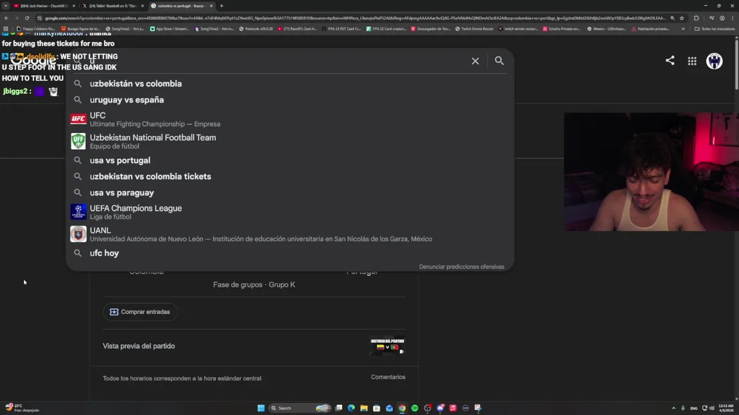
Task: Focus the Google search input field
Action: pos(277,61)
